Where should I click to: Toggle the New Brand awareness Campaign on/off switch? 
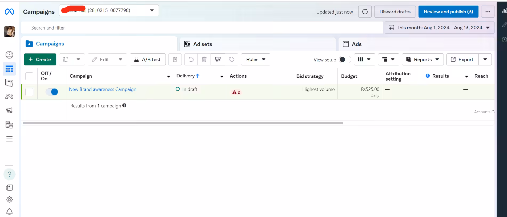52,92
